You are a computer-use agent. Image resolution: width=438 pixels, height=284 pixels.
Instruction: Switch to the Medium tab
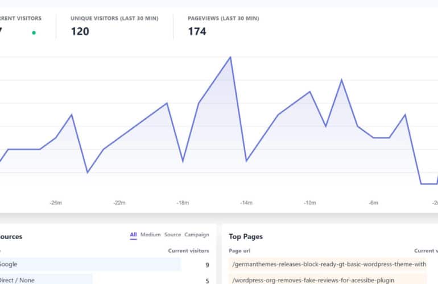click(151, 235)
